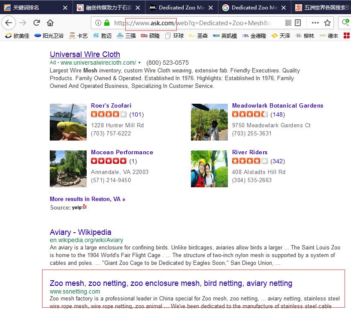This screenshot has height=309, width=351.
Task: Switch to the 五洲世界各国搜索引 tab
Action: click(x=324, y=7)
